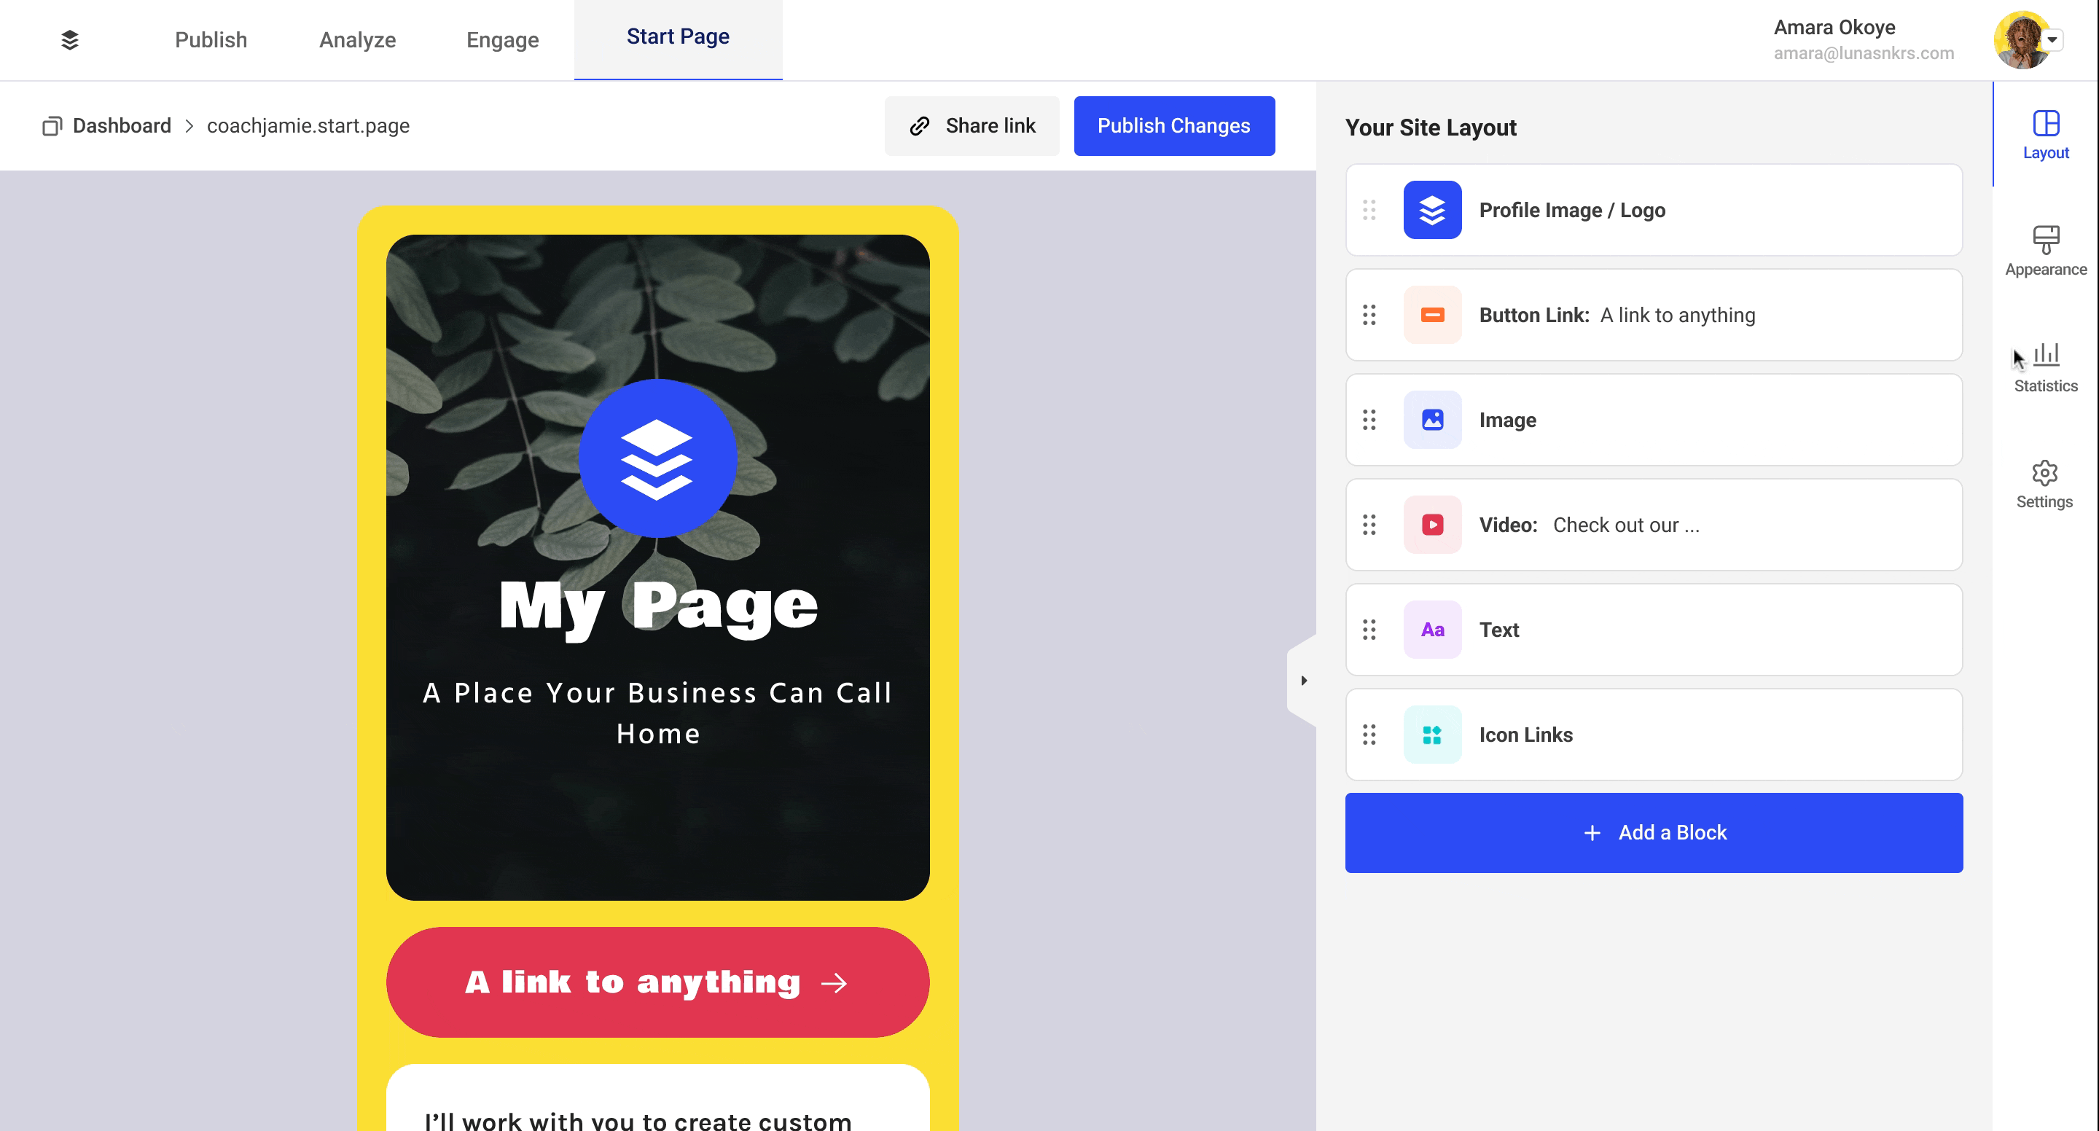Viewport: 2099px width, 1131px height.
Task: Expand the Image block settings
Action: (1652, 419)
